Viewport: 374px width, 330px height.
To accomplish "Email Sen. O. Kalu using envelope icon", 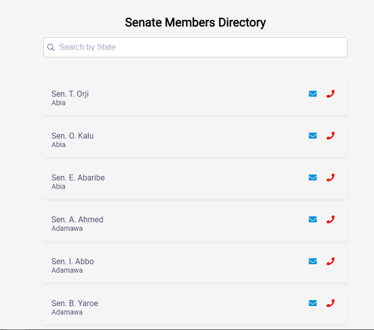I will (313, 136).
